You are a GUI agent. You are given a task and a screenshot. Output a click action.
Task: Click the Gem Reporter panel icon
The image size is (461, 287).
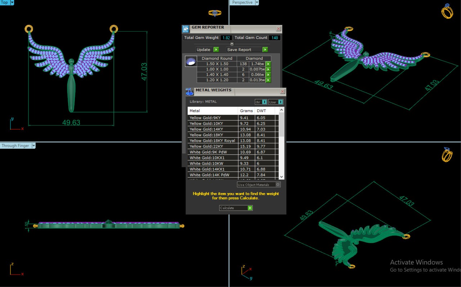pyautogui.click(x=186, y=29)
